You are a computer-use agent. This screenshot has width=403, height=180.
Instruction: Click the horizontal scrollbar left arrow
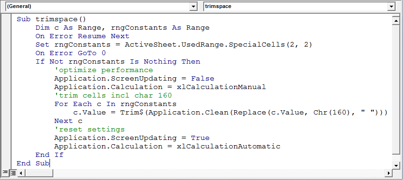click(21, 173)
